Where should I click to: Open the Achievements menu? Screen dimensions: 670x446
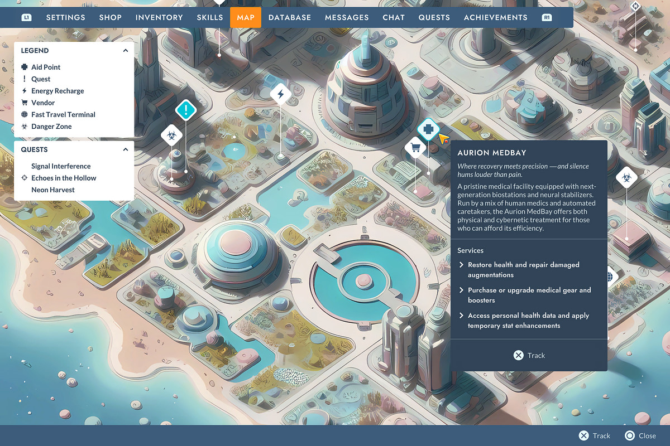tap(495, 17)
